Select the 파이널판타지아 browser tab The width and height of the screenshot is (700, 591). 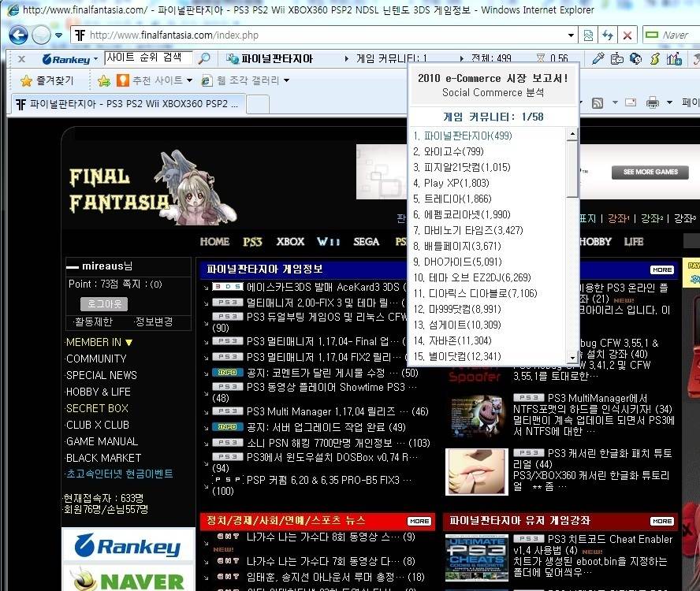(128, 104)
